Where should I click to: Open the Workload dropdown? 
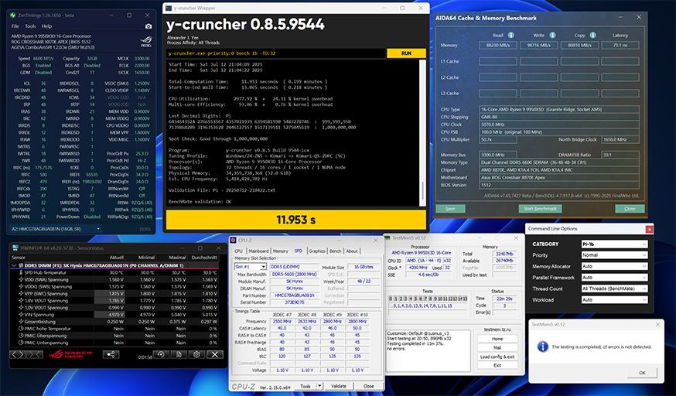tap(614, 299)
